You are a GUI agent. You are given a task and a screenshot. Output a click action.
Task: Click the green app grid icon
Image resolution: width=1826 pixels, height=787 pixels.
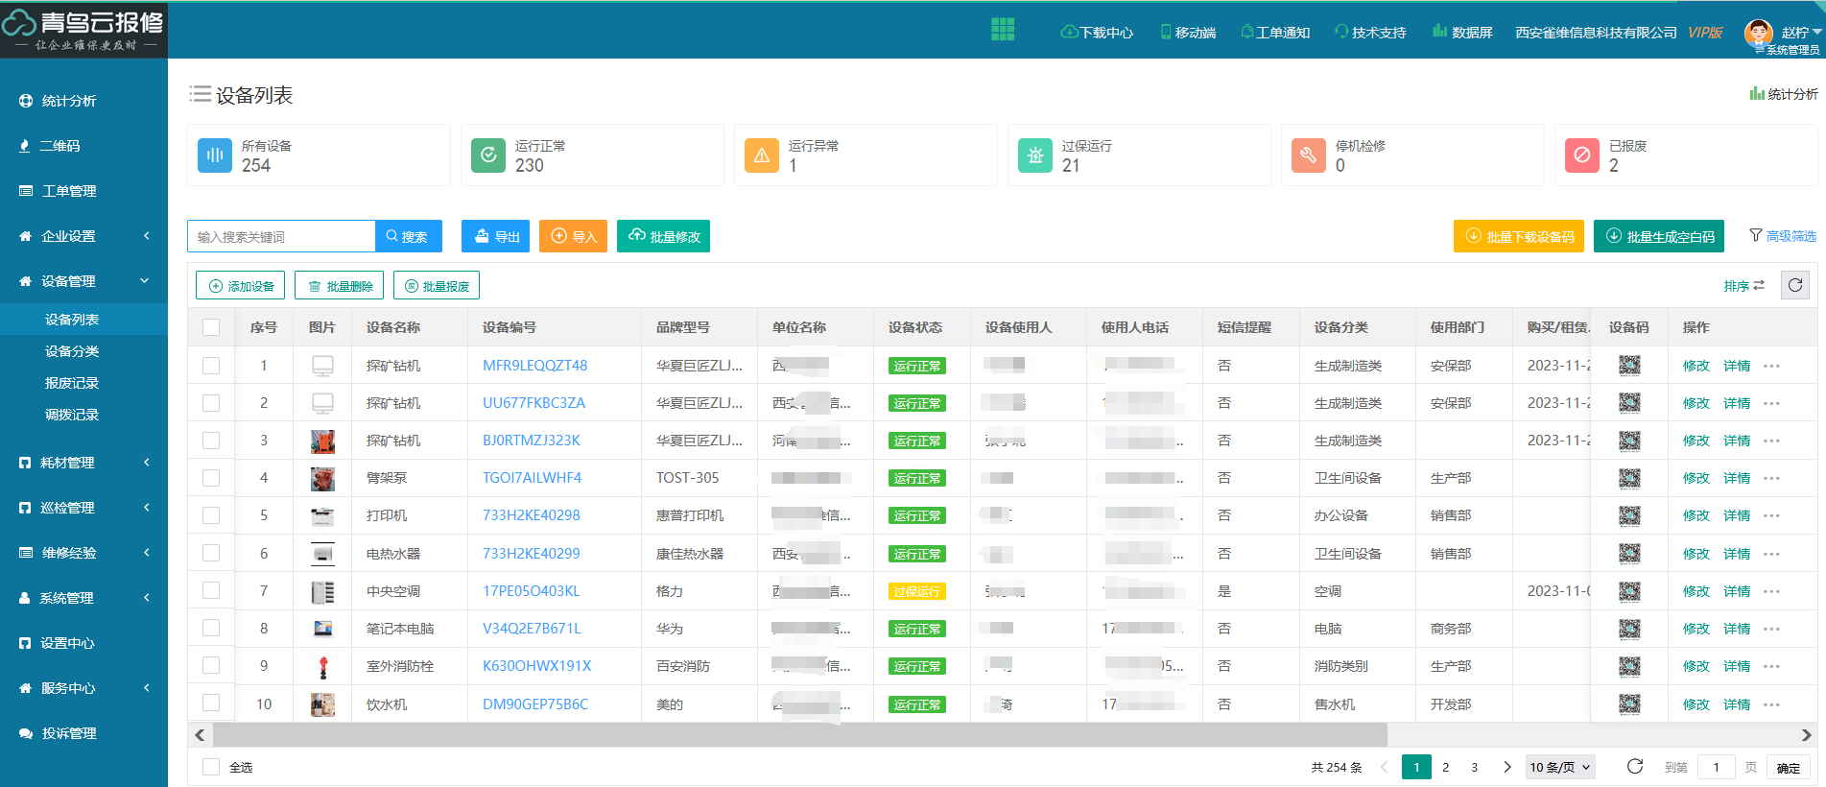tap(1002, 30)
